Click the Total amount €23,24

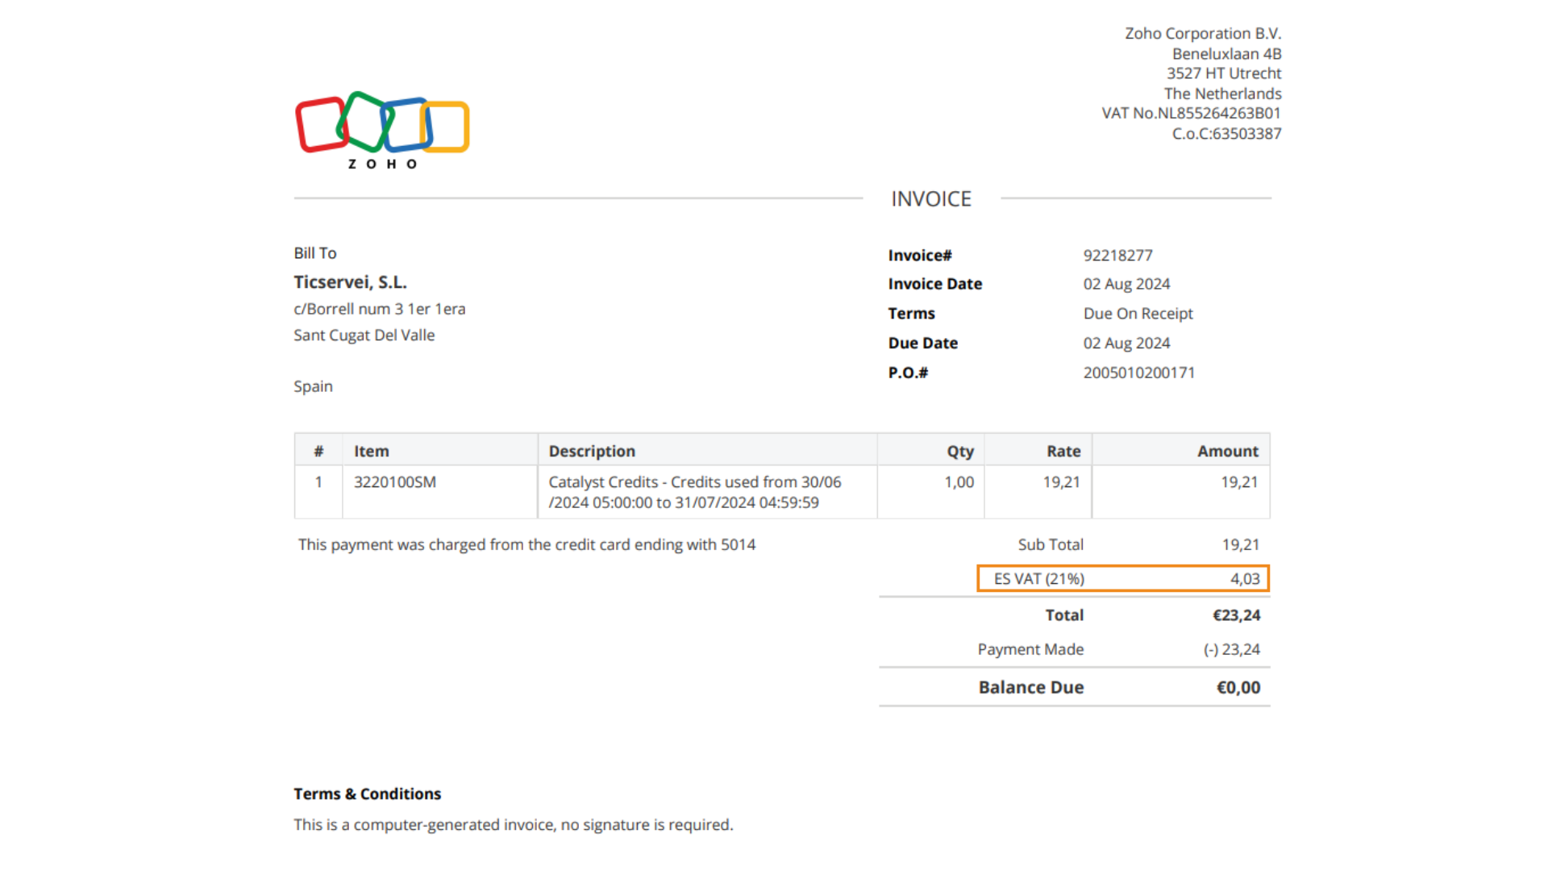pyautogui.click(x=1236, y=615)
